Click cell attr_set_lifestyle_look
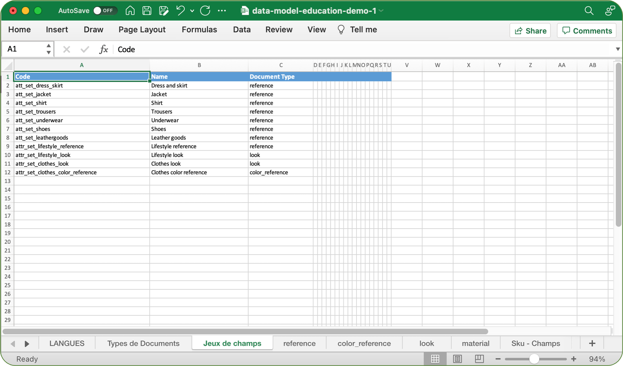The image size is (623, 366). pyautogui.click(x=82, y=155)
